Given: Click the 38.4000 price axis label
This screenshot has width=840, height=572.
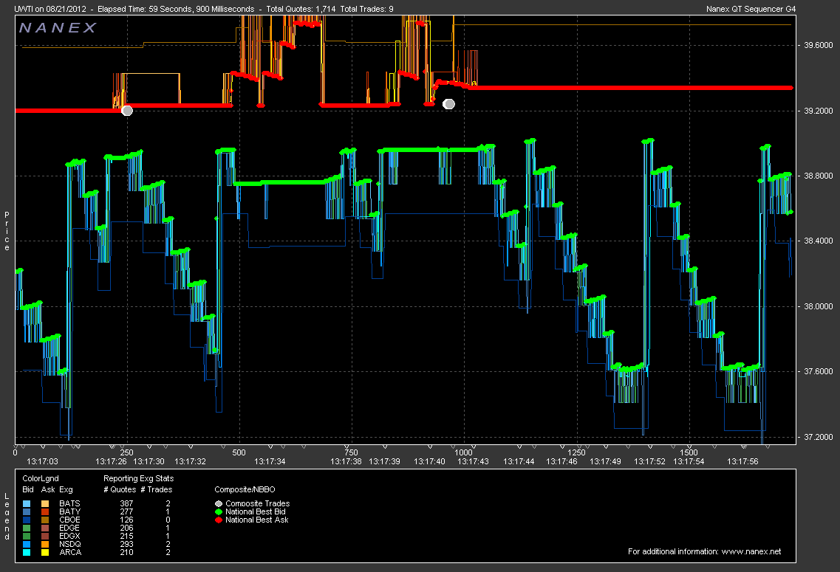Looking at the screenshot, I should point(819,241).
